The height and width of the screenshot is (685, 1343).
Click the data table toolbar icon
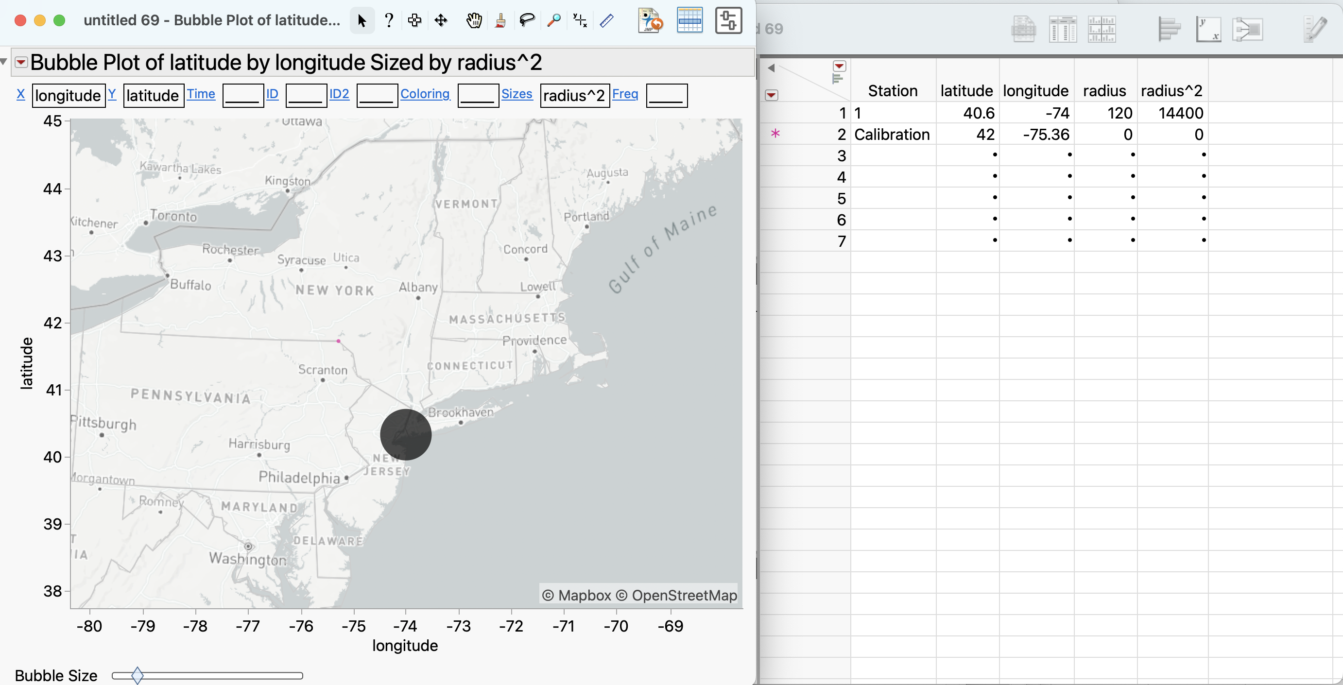pyautogui.click(x=689, y=20)
